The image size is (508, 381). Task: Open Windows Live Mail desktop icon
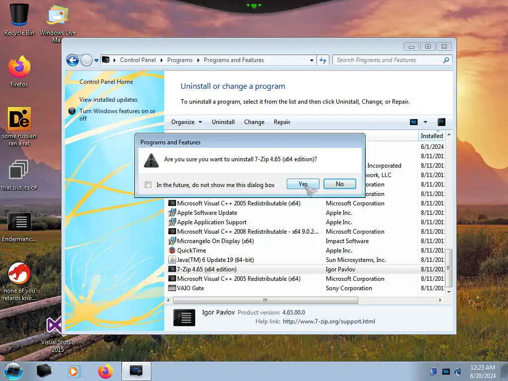(58, 23)
